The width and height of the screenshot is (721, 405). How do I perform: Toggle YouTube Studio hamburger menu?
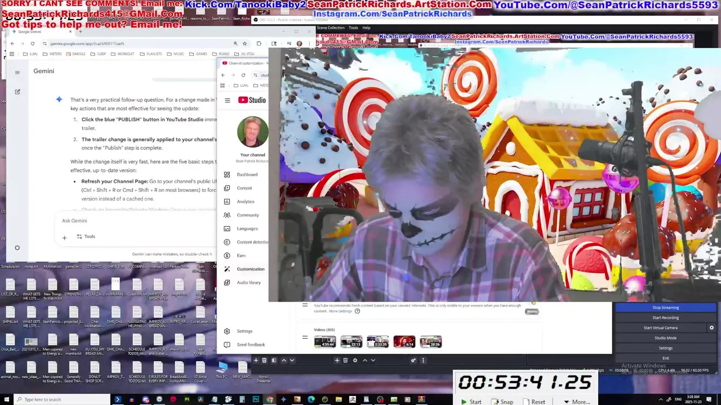[227, 100]
